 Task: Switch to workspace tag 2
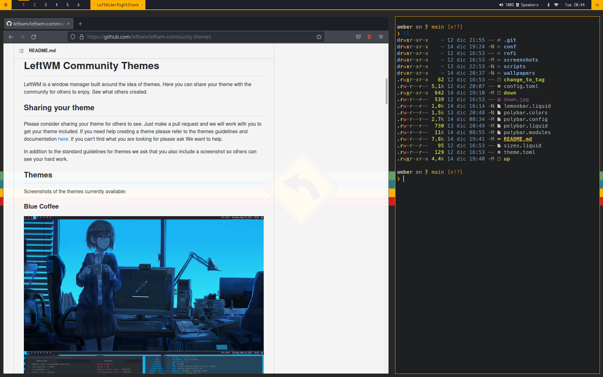point(35,5)
